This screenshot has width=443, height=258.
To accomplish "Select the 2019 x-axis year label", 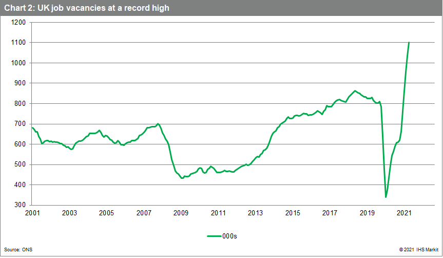I will 367,213.
